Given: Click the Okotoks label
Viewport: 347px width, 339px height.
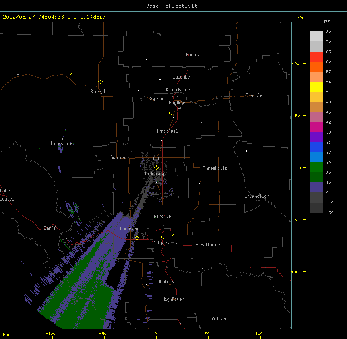Looking at the screenshot, I should click(166, 282).
